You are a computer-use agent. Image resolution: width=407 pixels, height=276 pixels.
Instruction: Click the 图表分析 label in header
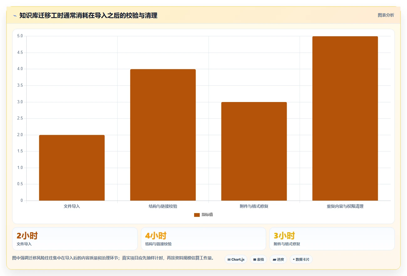tap(386, 15)
